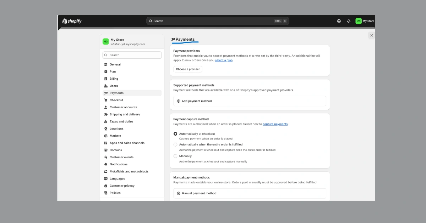
Task: Select Automatically when entire order is fulfilled
Action: tap(175, 144)
